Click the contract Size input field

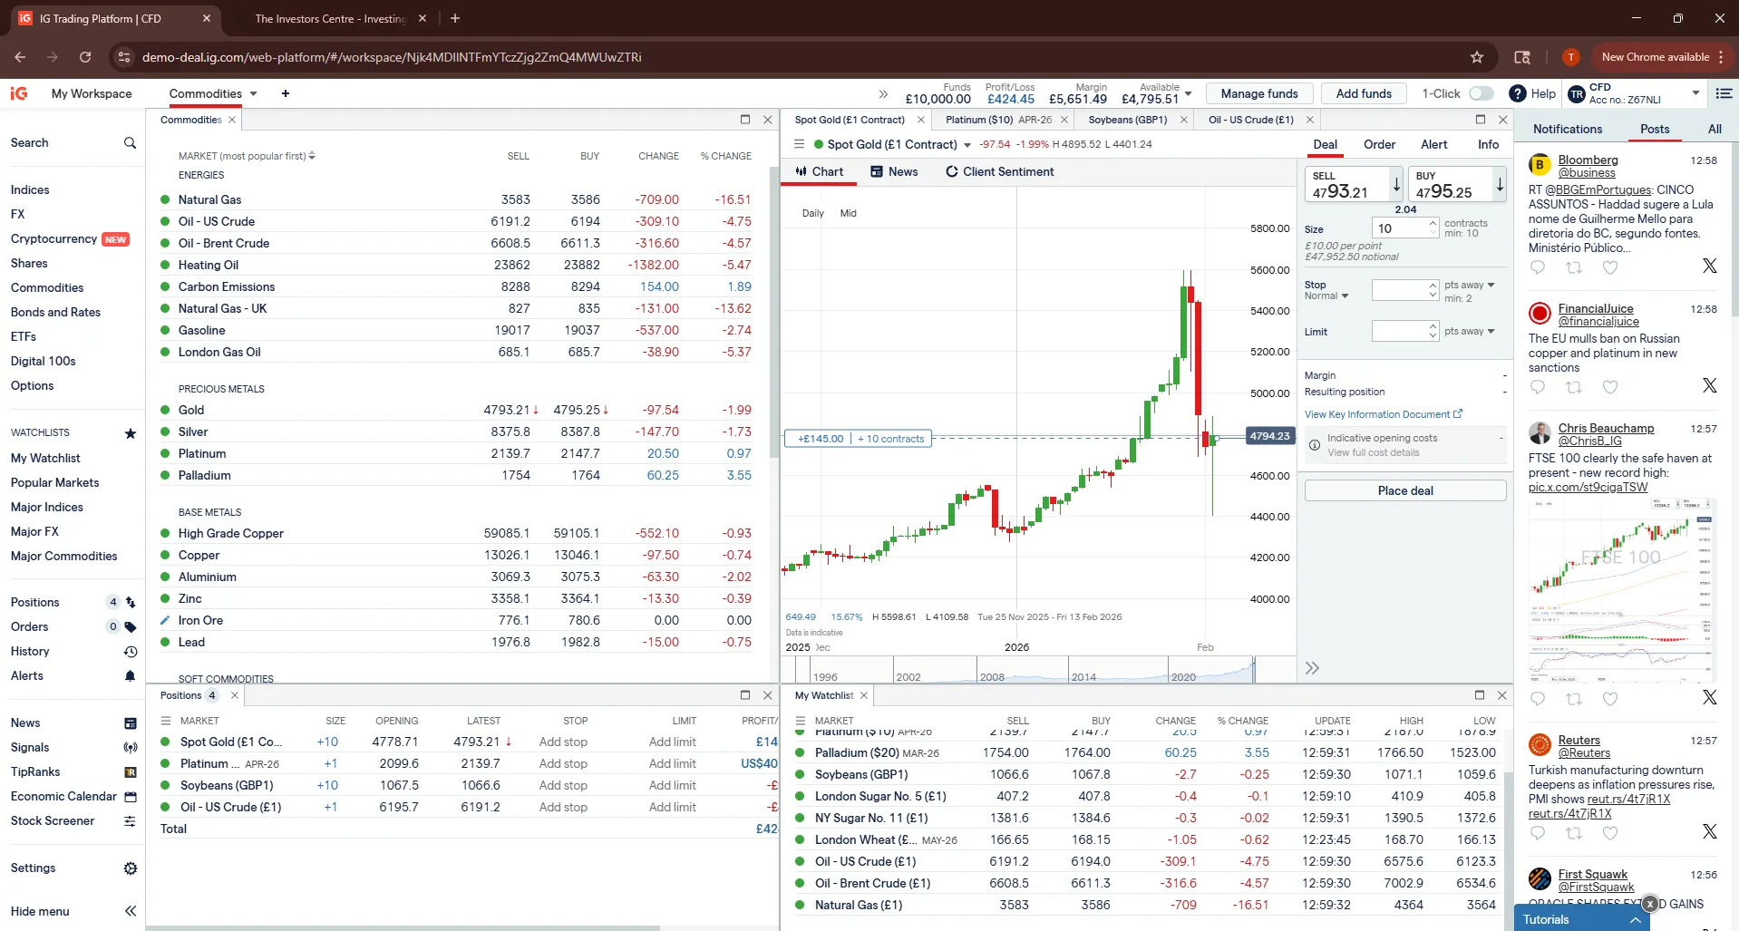click(1399, 228)
